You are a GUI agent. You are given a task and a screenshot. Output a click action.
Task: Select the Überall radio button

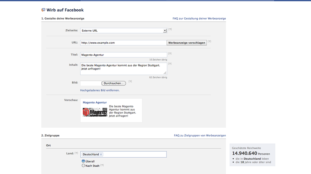pyautogui.click(x=83, y=161)
